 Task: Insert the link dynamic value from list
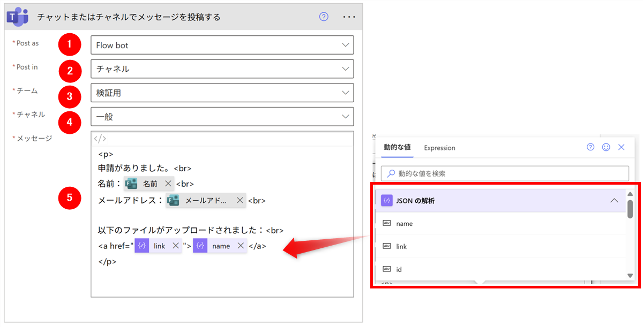(501, 246)
